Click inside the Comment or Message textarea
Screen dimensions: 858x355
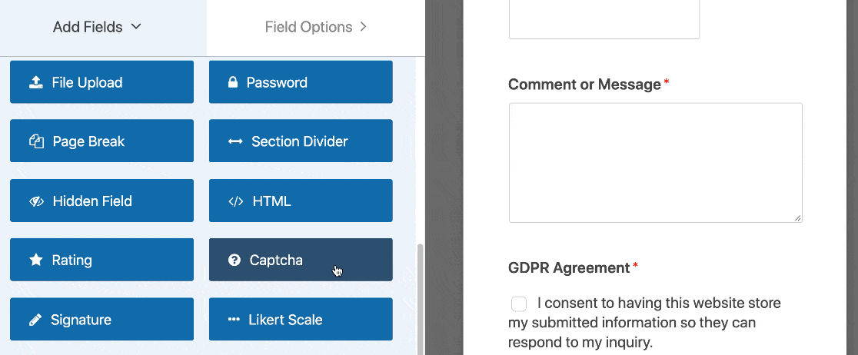pyautogui.click(x=655, y=163)
